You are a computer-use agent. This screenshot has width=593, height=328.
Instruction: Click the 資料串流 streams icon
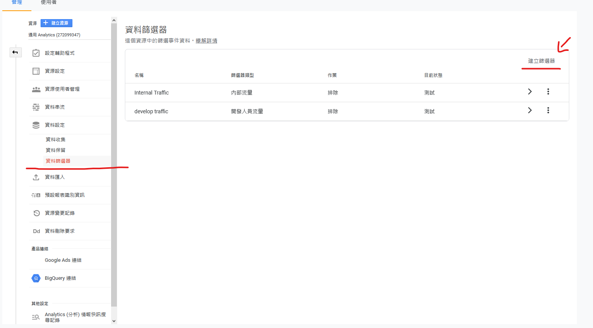[x=36, y=107]
